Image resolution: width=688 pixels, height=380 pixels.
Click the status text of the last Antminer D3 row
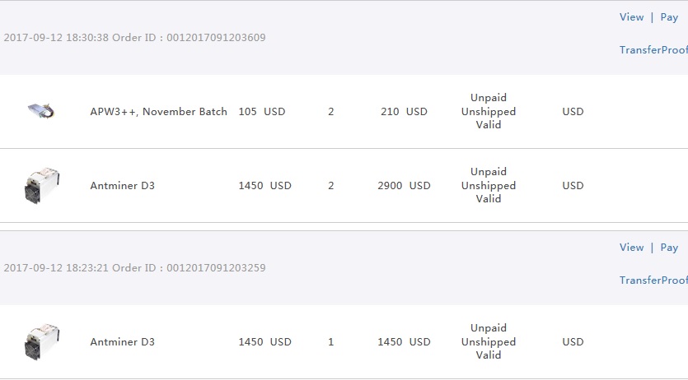(x=489, y=341)
